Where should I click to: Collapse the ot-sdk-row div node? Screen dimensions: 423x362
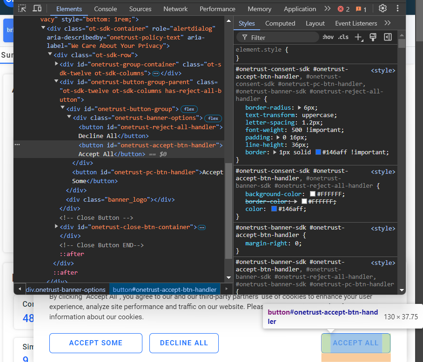tap(50, 55)
